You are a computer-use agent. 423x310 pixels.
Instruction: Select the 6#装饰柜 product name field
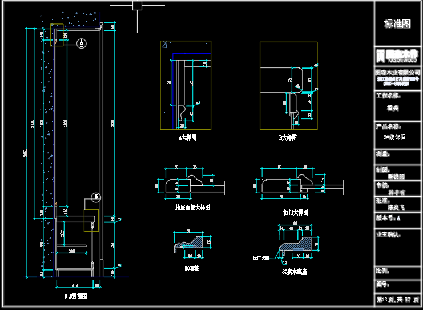point(394,137)
